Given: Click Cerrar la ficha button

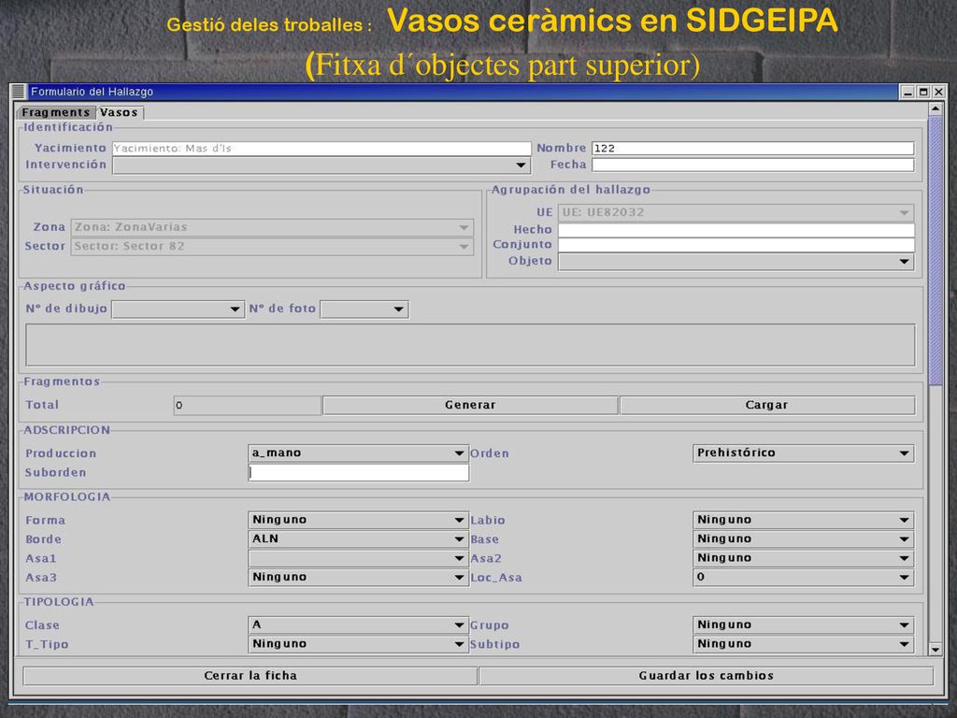Looking at the screenshot, I should [250, 676].
